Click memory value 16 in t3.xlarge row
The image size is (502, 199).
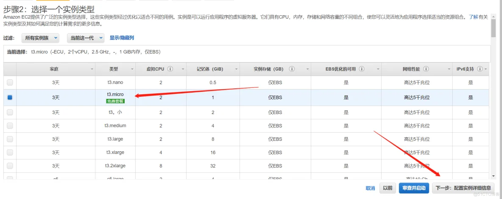point(212,153)
